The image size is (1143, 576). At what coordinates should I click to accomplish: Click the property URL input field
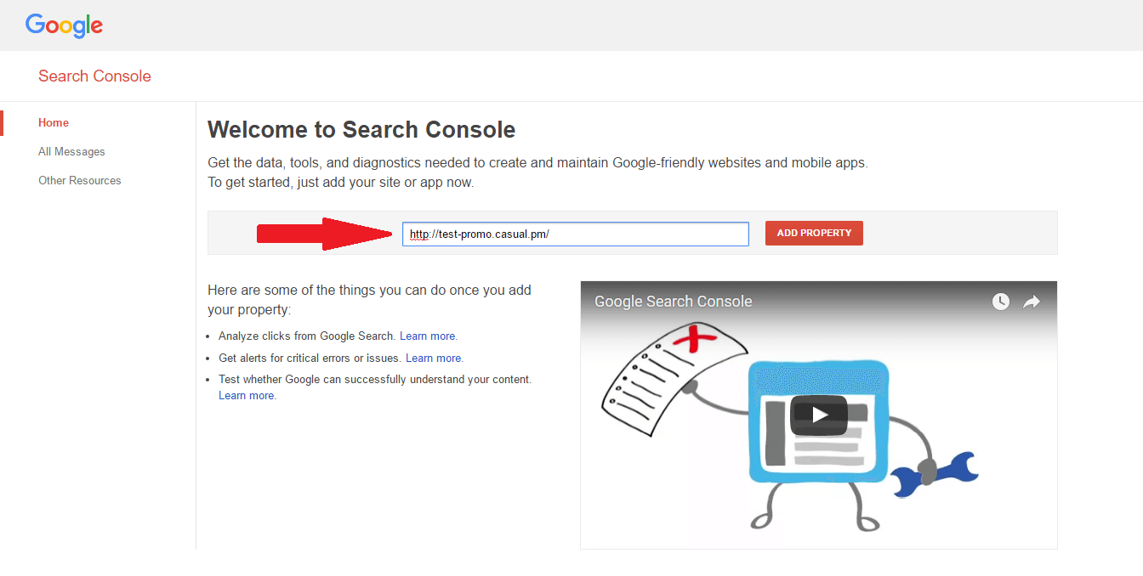click(x=576, y=234)
